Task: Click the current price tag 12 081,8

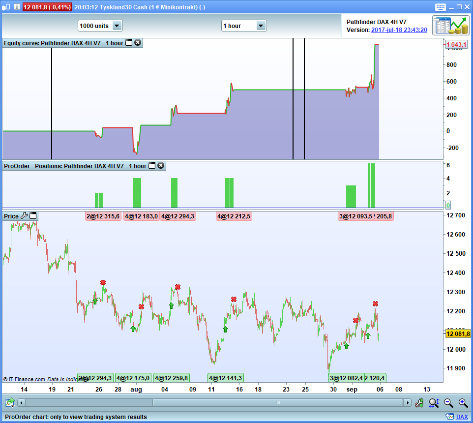Action: point(458,333)
